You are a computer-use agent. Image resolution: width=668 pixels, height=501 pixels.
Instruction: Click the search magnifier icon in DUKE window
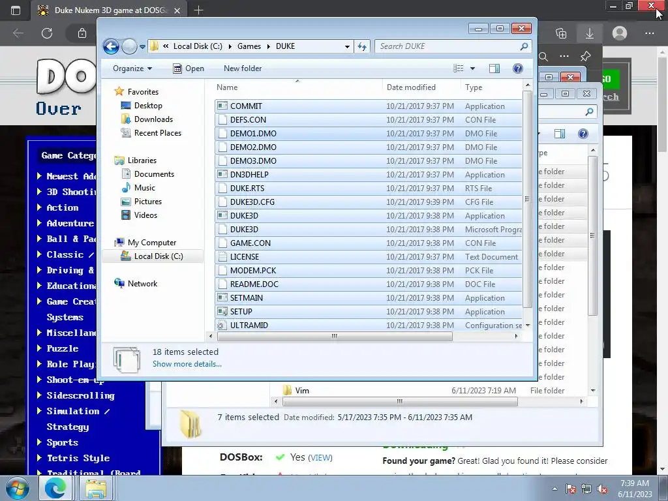click(x=524, y=46)
